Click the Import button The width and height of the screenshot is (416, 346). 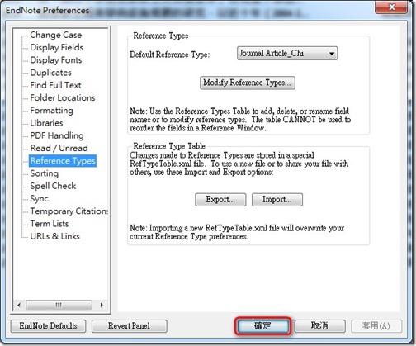tap(277, 200)
